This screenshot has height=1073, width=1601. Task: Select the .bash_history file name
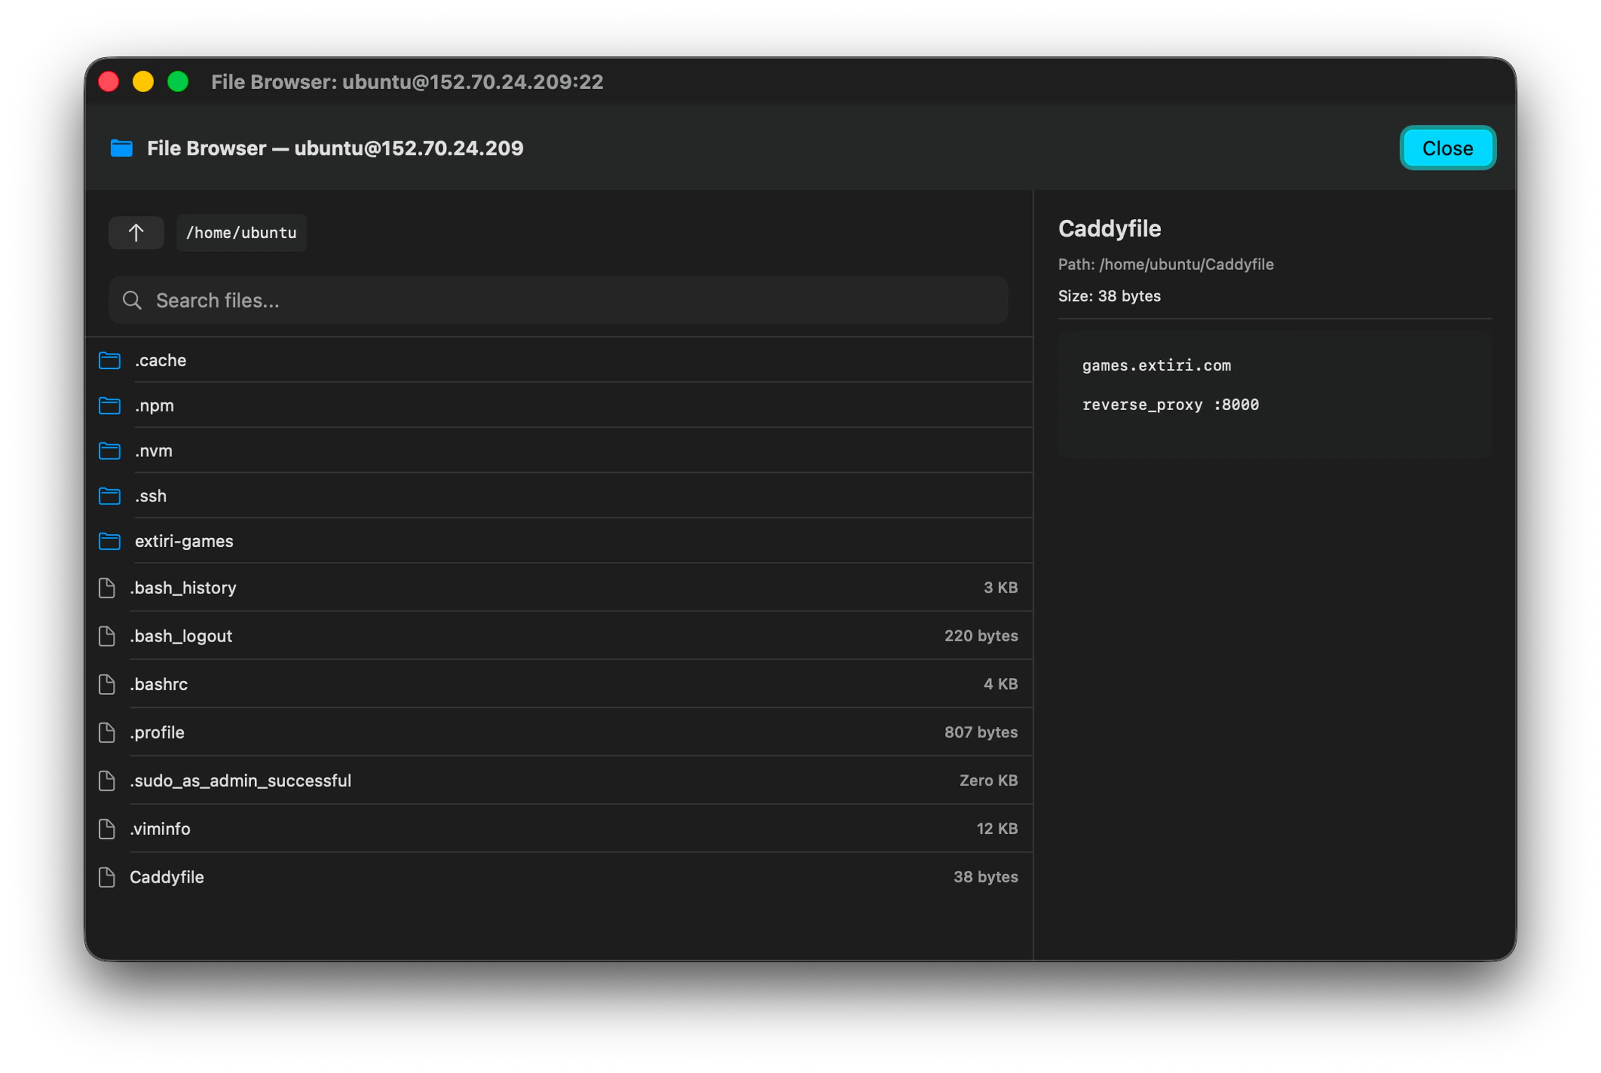click(183, 588)
